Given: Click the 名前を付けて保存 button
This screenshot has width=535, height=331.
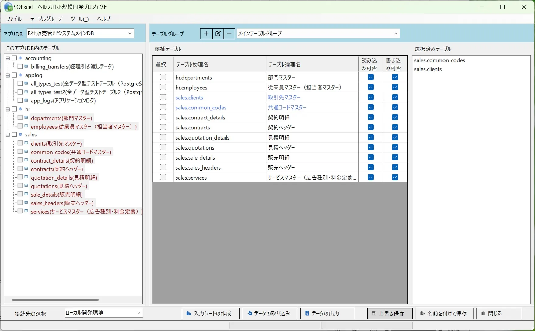Looking at the screenshot, I should click(x=444, y=313).
